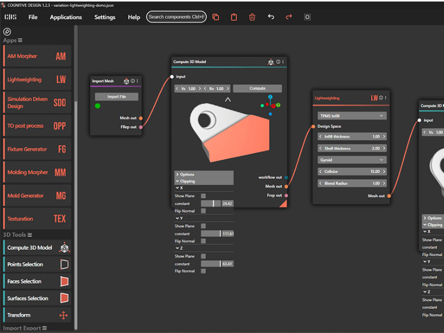Open the TPMS Infill dropdown
The width and height of the screenshot is (444, 333).
click(x=351, y=116)
